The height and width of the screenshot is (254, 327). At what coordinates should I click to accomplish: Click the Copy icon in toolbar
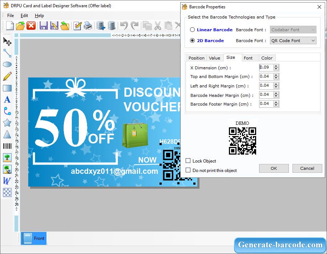coord(147,26)
